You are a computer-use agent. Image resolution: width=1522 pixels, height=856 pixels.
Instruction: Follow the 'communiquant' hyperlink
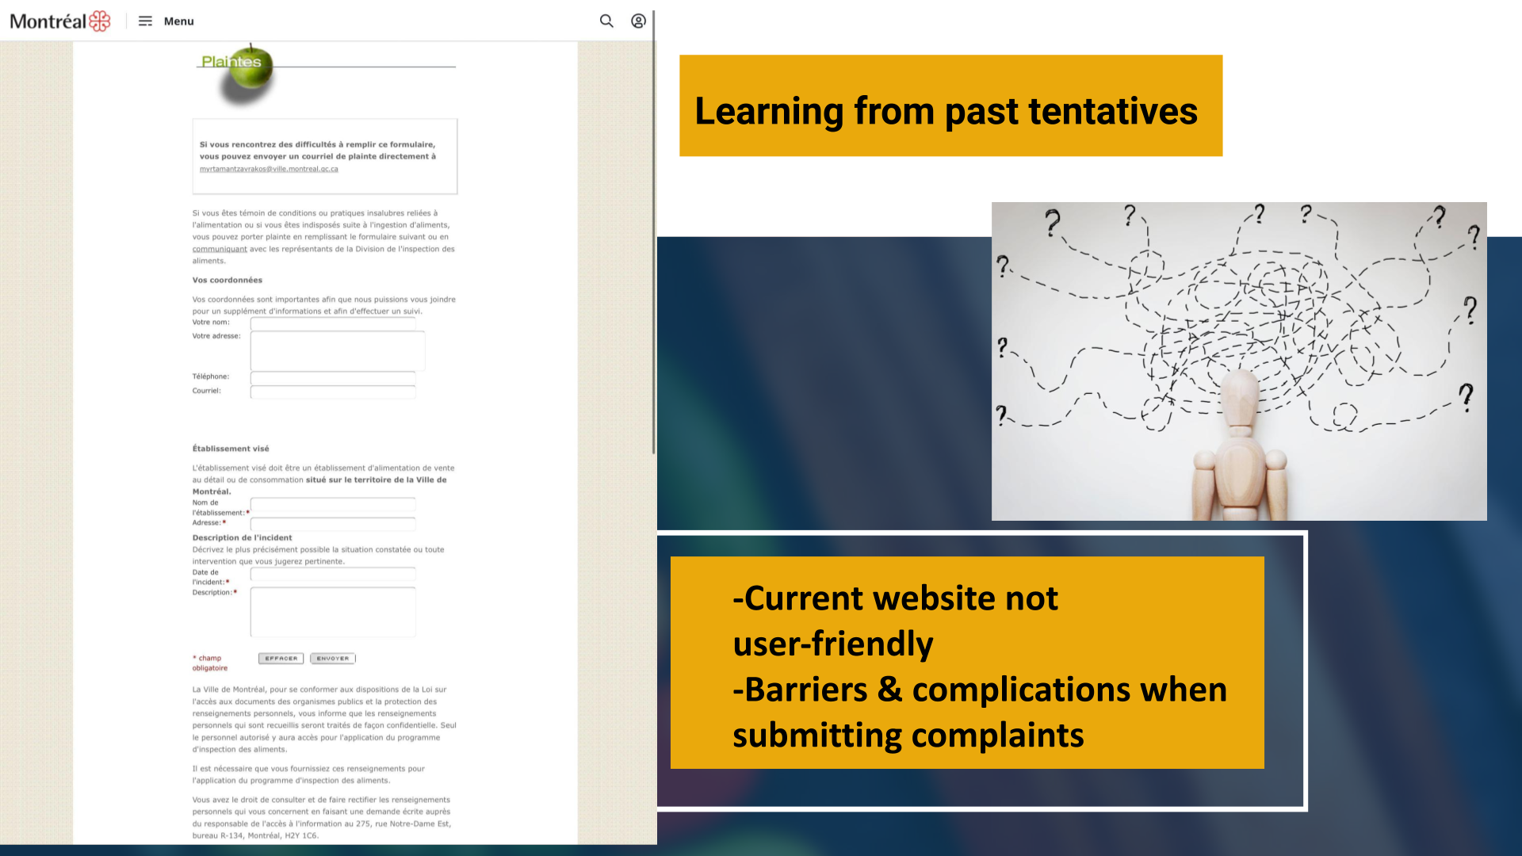coord(220,249)
